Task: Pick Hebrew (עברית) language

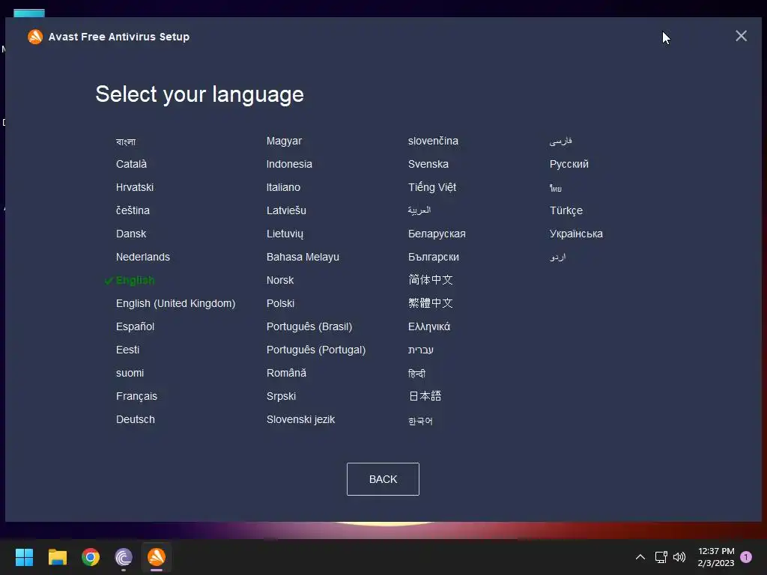Action: click(421, 350)
